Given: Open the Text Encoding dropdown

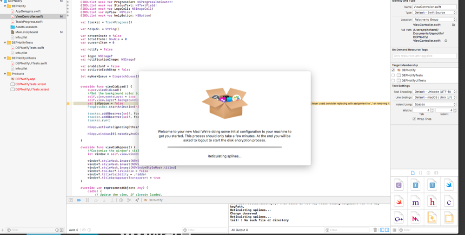Looking at the screenshot, I should [434, 92].
